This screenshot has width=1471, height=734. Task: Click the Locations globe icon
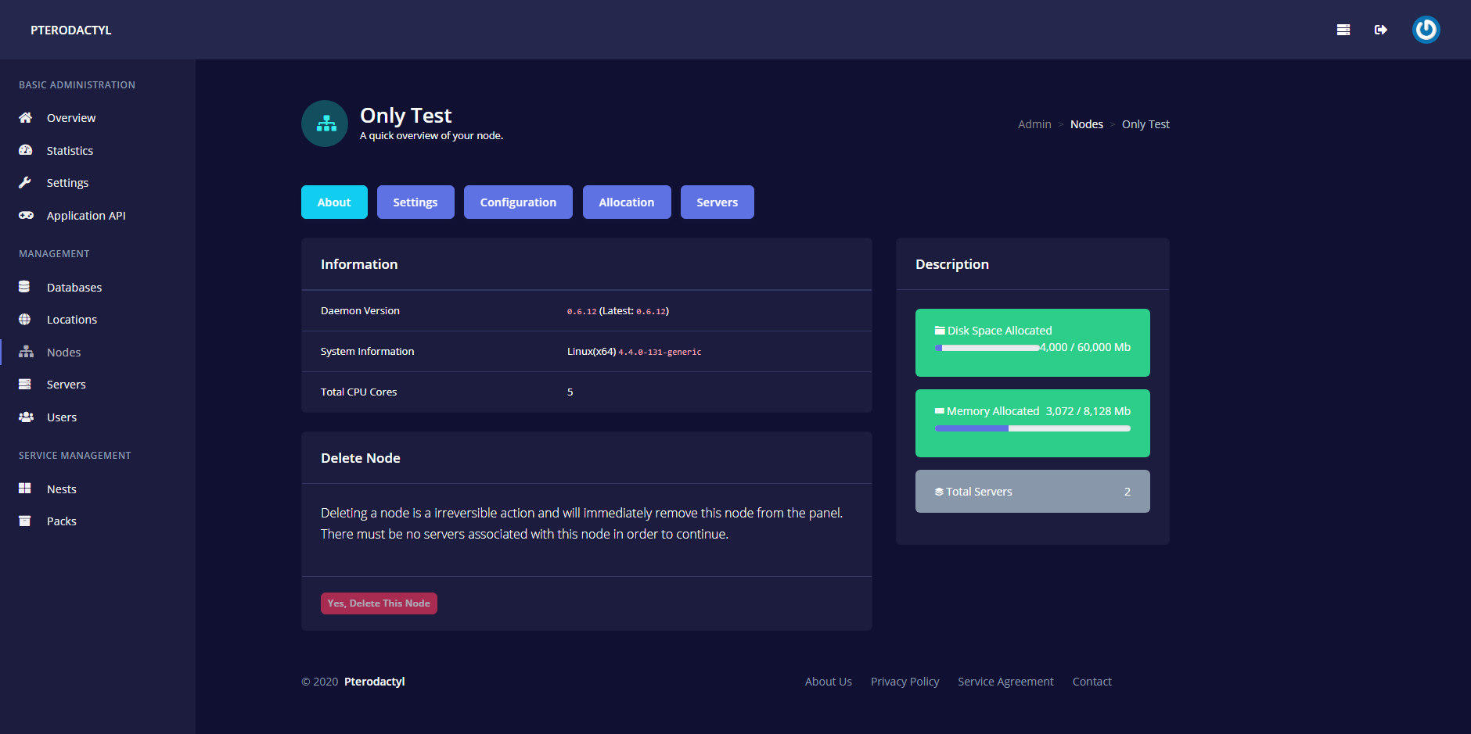[25, 319]
